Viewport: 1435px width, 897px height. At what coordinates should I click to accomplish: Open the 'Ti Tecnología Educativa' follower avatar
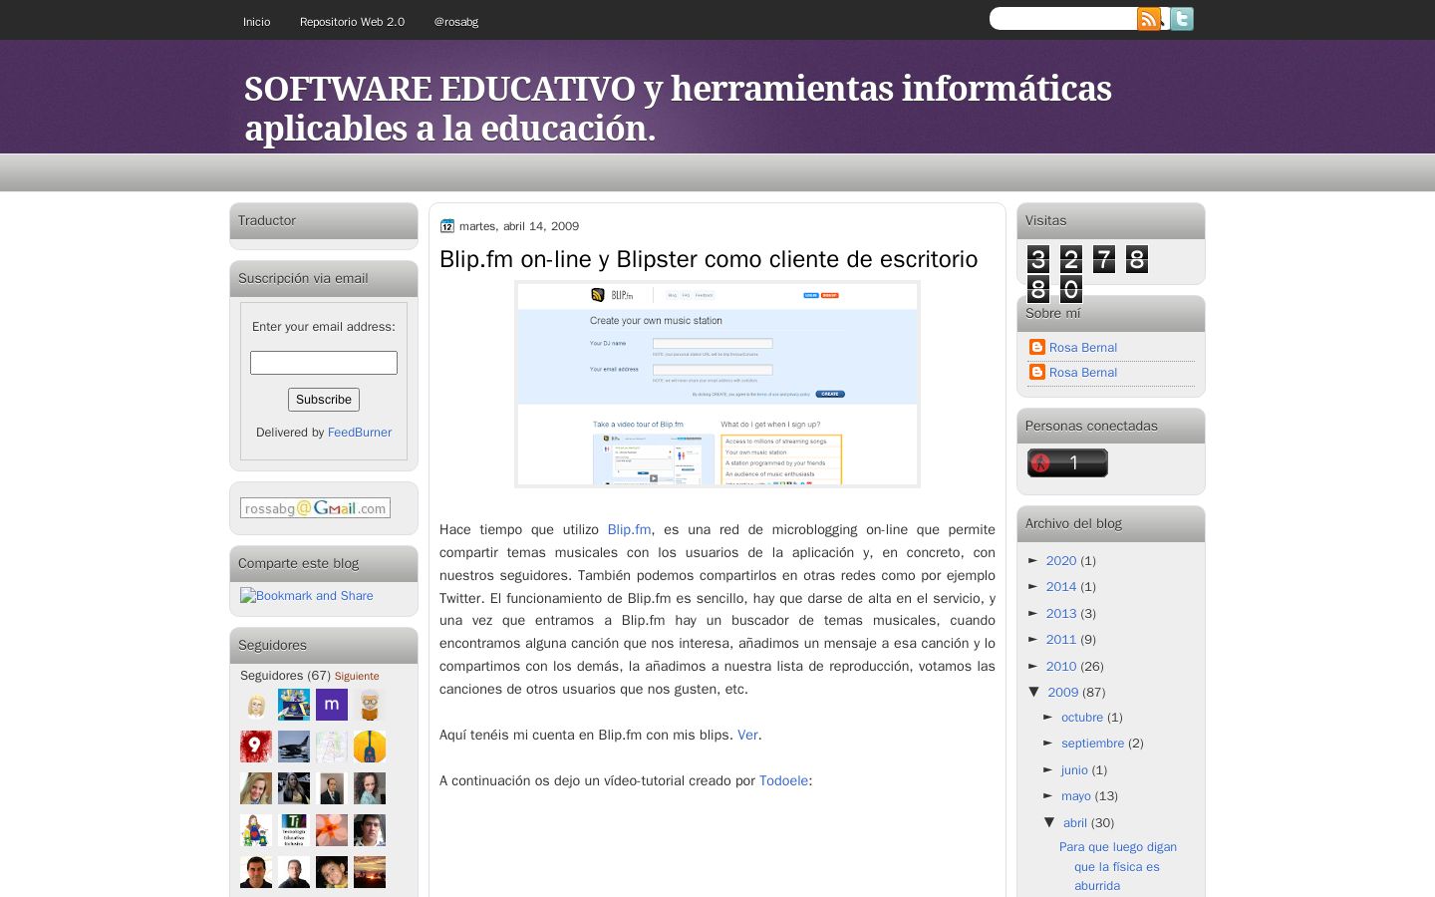click(x=294, y=830)
